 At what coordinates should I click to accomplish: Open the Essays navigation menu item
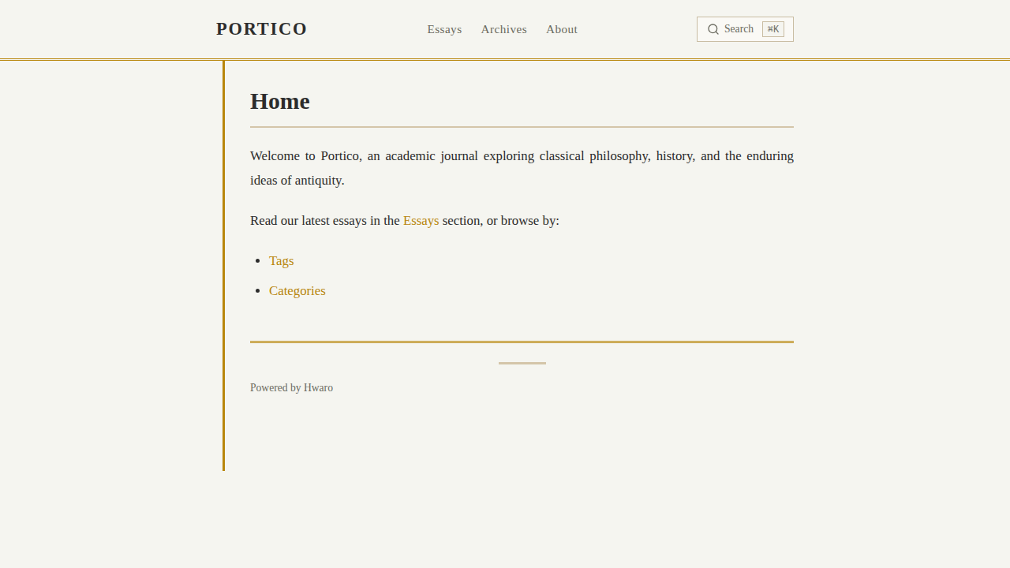click(x=444, y=29)
